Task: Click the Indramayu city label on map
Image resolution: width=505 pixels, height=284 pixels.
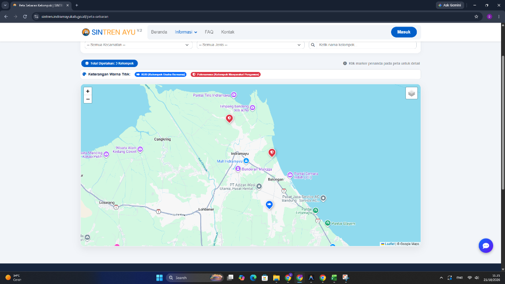Action: 240,154
